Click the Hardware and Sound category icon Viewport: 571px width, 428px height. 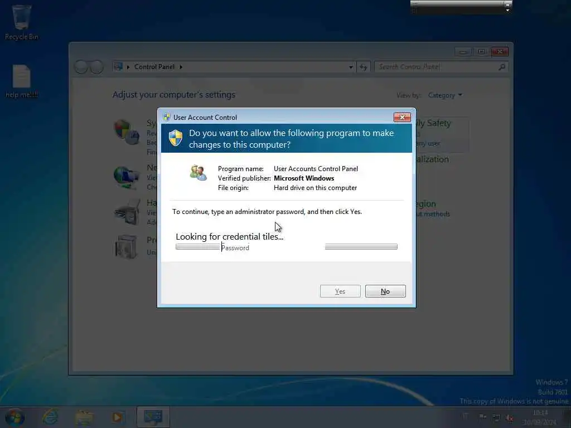tap(128, 212)
